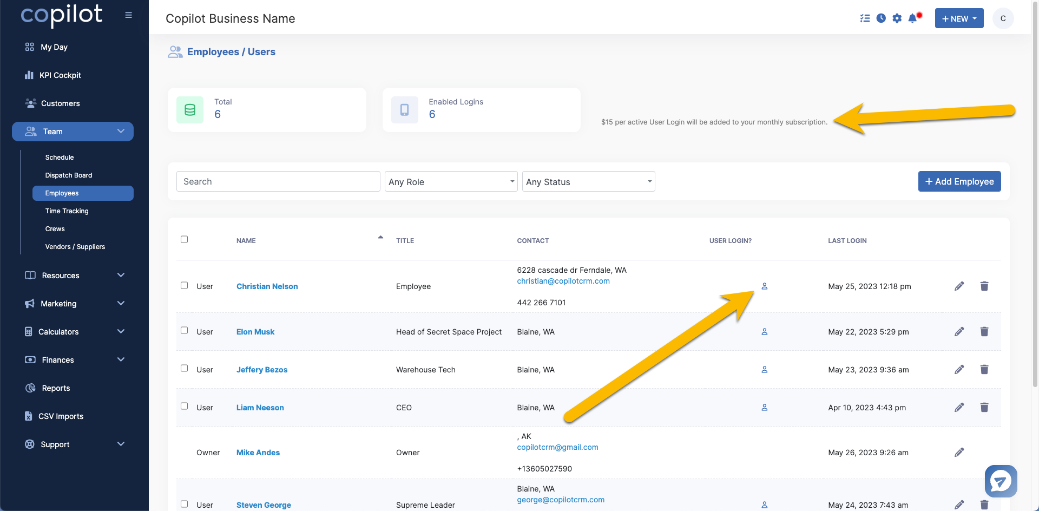This screenshot has width=1039, height=511.
Task: Click the copilot logo
Action: (x=62, y=15)
